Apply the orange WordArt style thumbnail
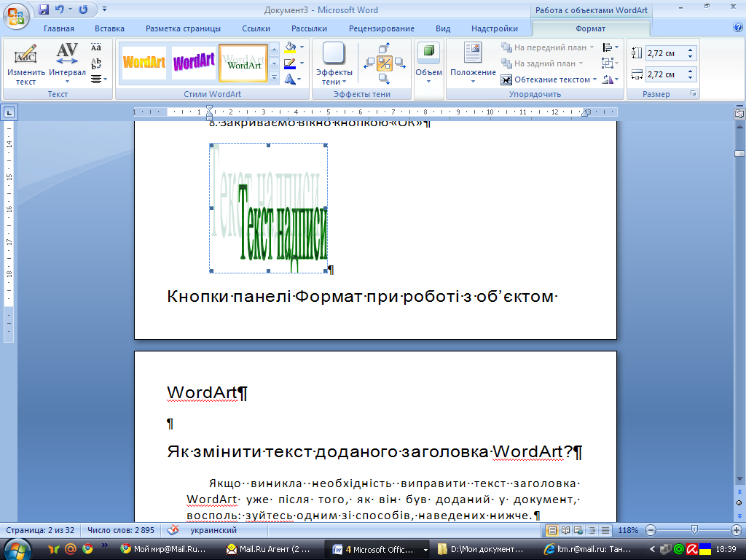 [144, 63]
